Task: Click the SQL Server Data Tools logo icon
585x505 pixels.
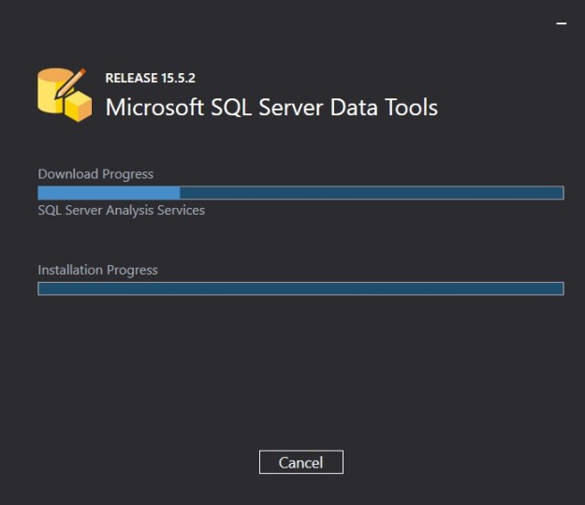Action: coord(65,95)
